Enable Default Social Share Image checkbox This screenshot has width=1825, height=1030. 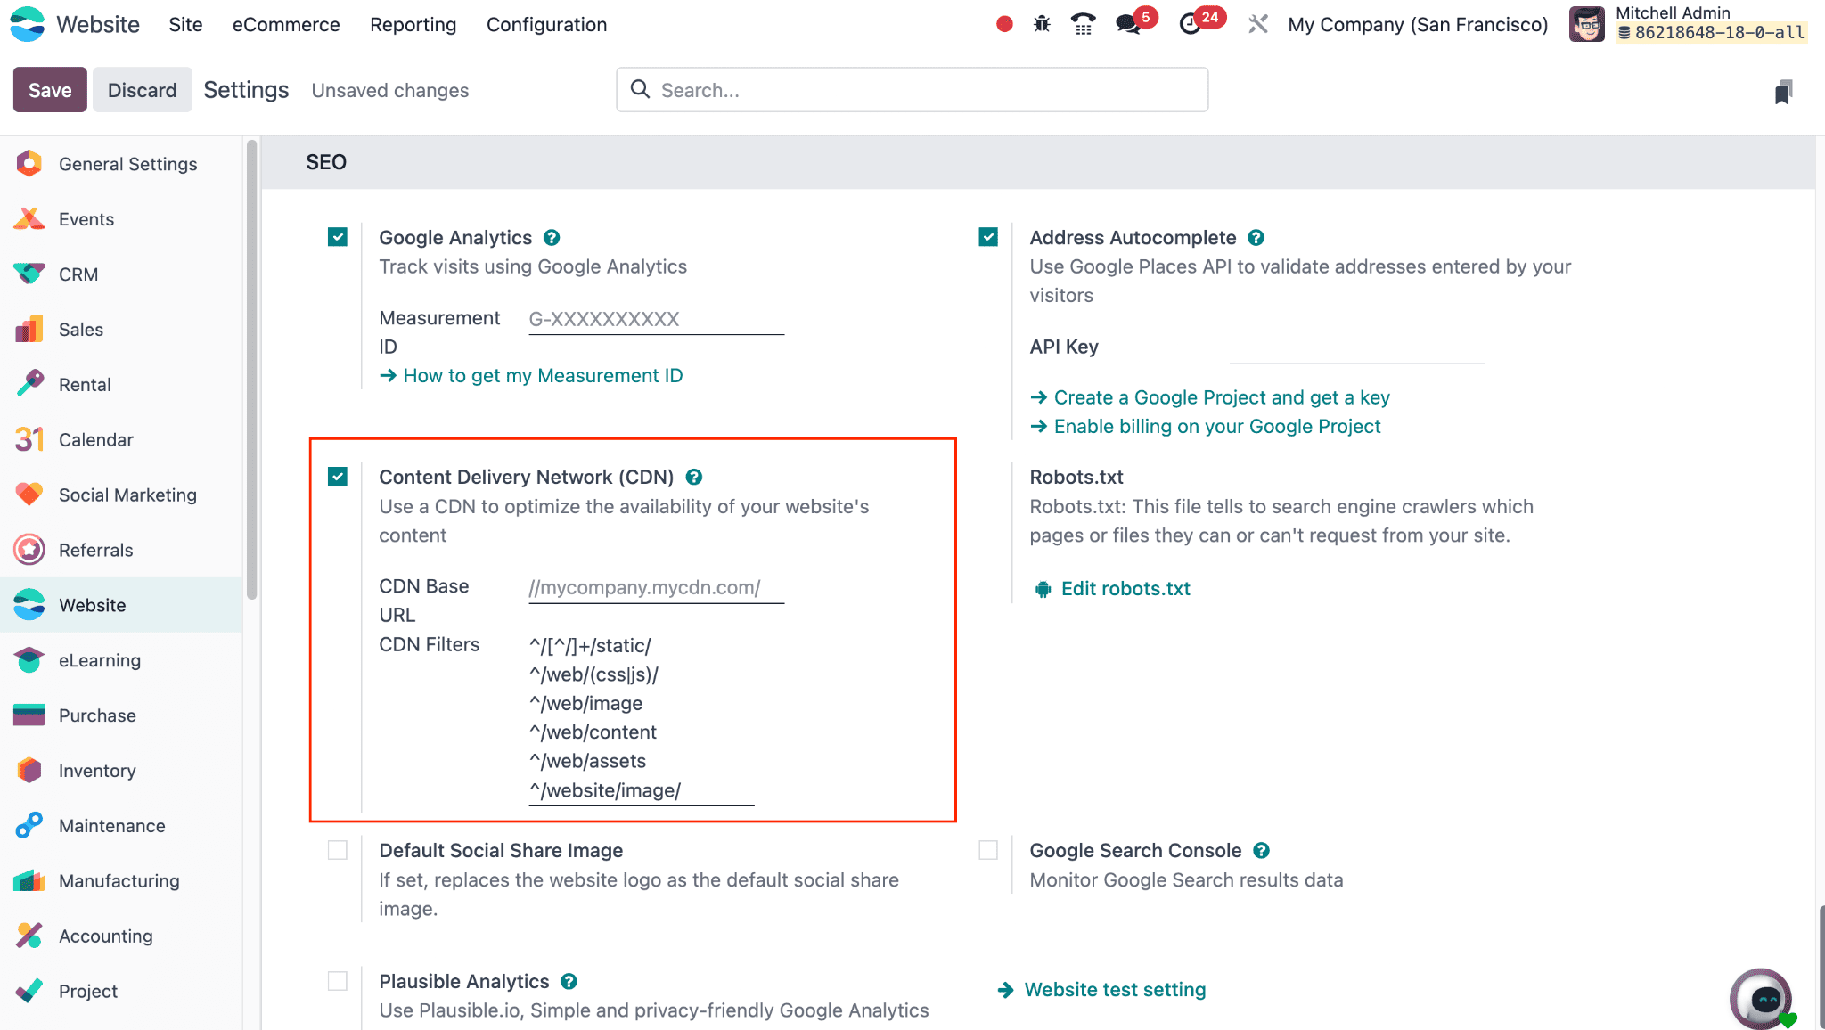[338, 850]
